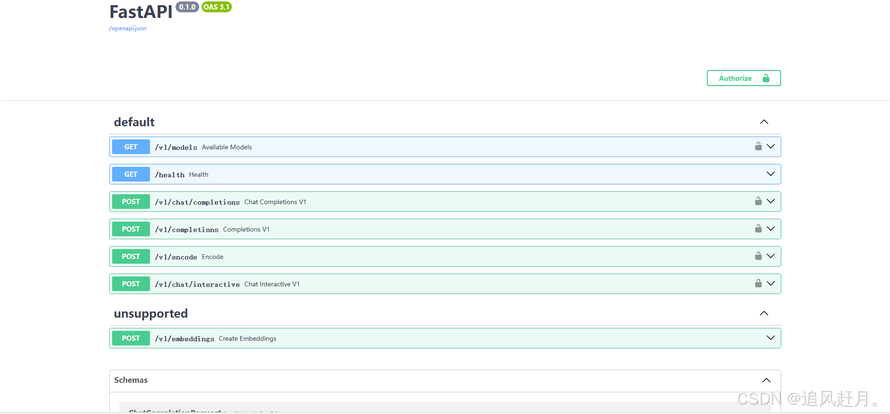Click the /v1/chat/completions path text

197,202
